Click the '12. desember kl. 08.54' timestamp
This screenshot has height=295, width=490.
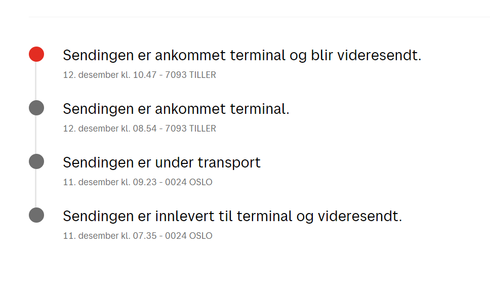[x=110, y=129]
